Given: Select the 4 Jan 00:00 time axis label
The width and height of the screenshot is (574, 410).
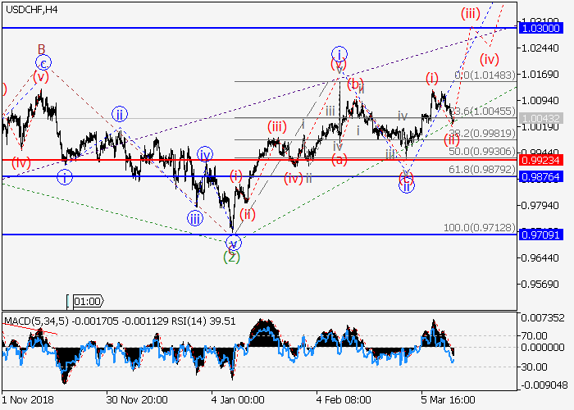Looking at the screenshot, I should click(x=238, y=400).
